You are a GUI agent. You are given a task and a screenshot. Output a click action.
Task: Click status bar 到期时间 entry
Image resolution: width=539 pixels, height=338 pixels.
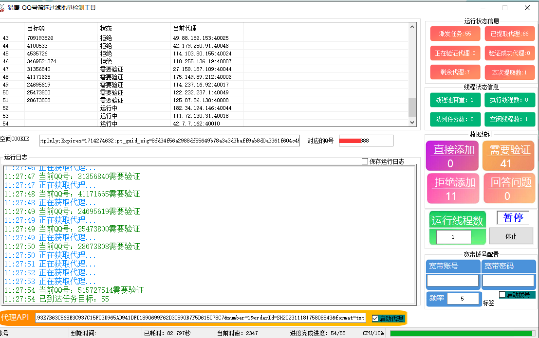[84, 333]
